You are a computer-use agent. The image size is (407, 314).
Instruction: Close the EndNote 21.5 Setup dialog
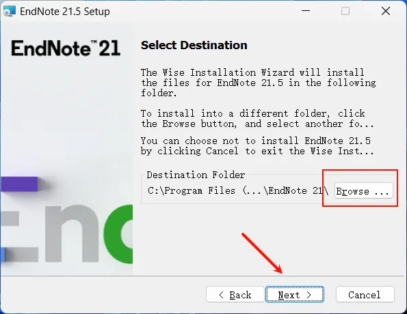(386, 11)
